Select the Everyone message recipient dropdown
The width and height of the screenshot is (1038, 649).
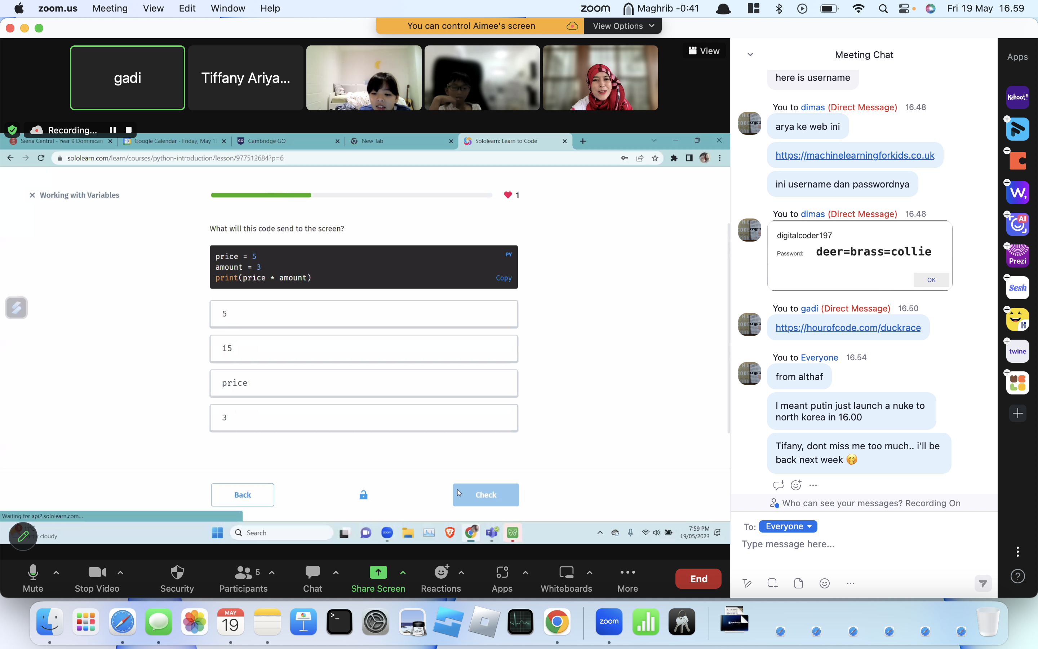788,526
